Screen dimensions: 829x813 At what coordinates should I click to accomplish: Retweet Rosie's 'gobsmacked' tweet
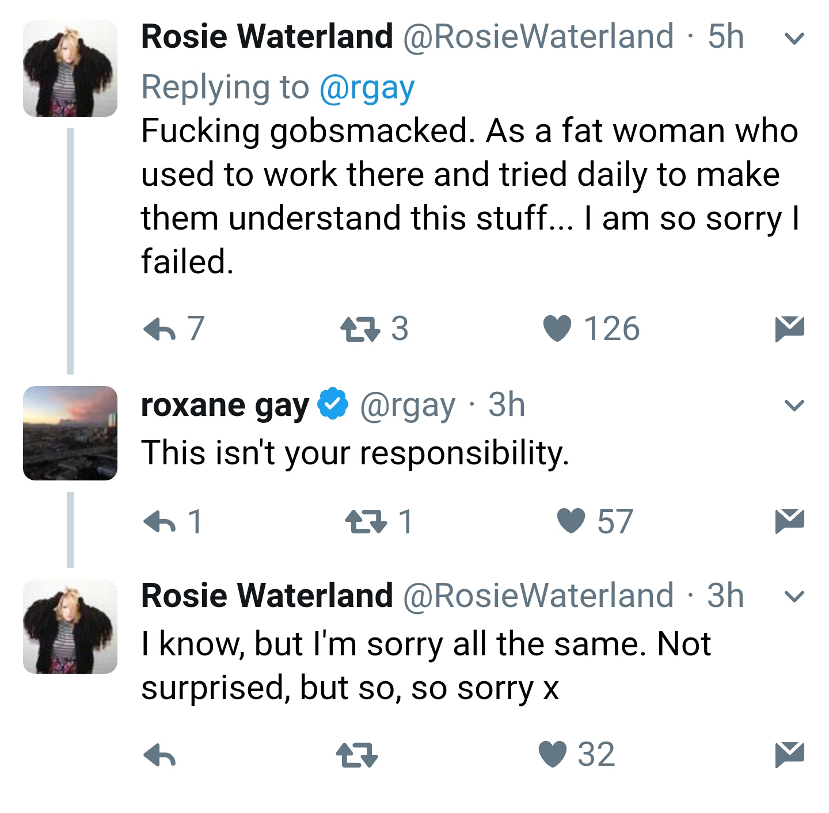(x=360, y=329)
